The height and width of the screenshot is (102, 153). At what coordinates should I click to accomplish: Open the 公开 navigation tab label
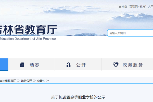81,65
